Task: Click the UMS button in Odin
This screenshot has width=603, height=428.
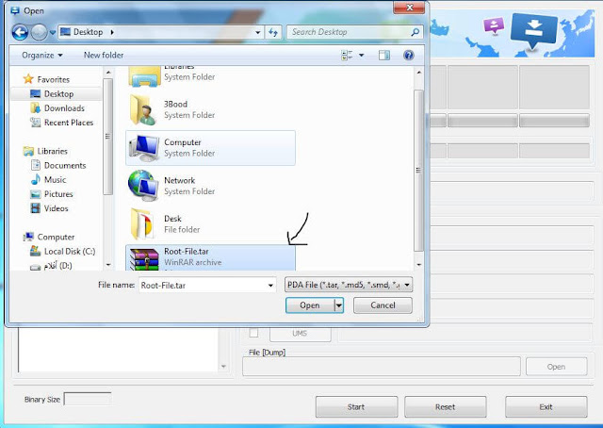Action: click(x=300, y=334)
